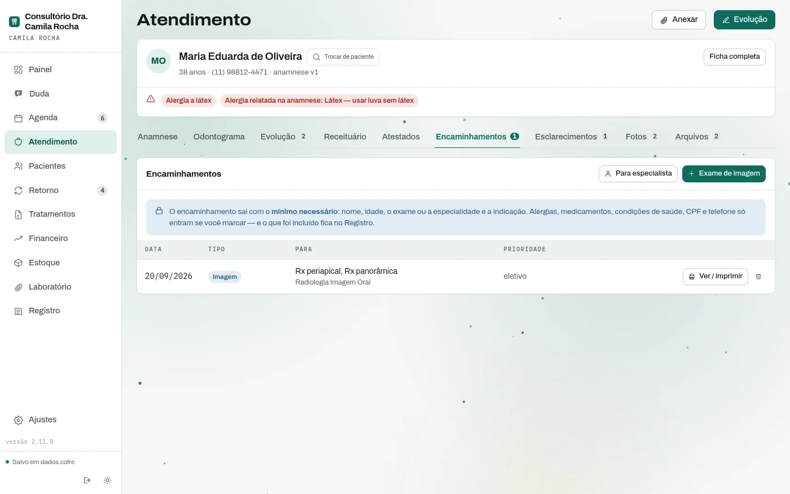Open the Financeiro section
Screen dimensions: 790x494
click(x=60, y=238)
